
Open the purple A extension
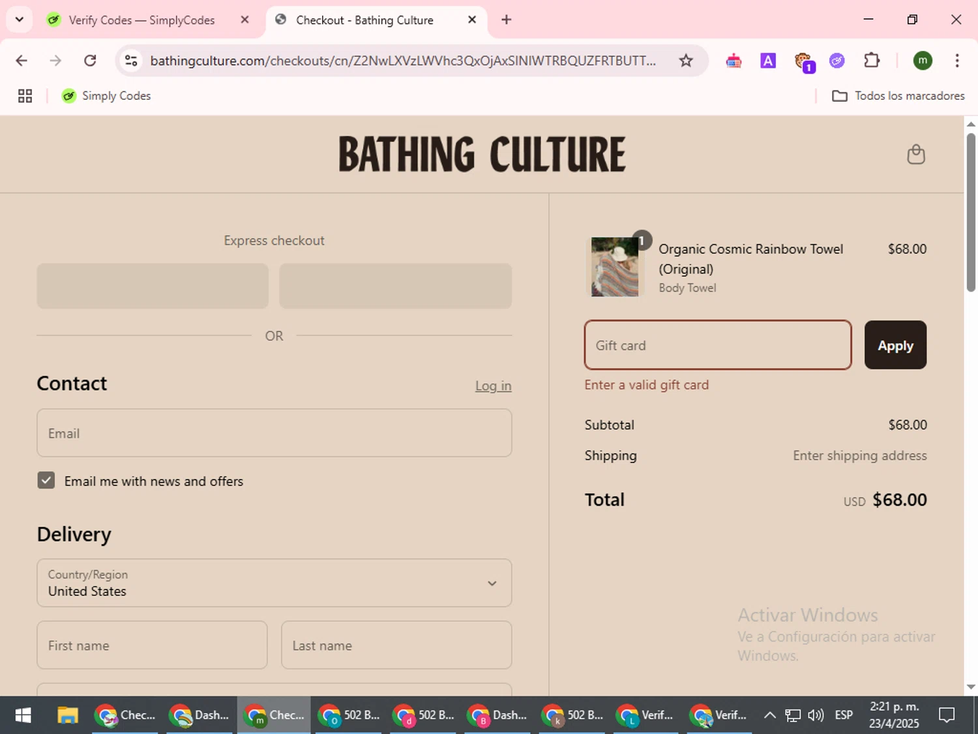tap(768, 61)
